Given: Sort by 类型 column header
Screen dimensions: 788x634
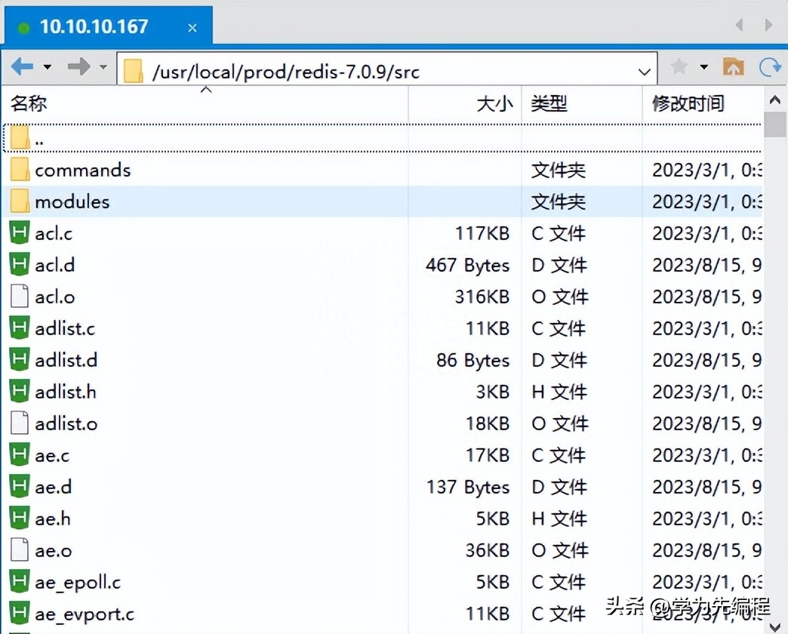Looking at the screenshot, I should (582, 103).
